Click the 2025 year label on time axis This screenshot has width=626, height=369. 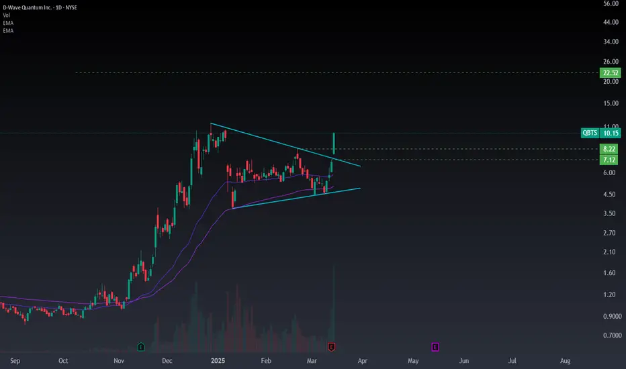point(218,361)
